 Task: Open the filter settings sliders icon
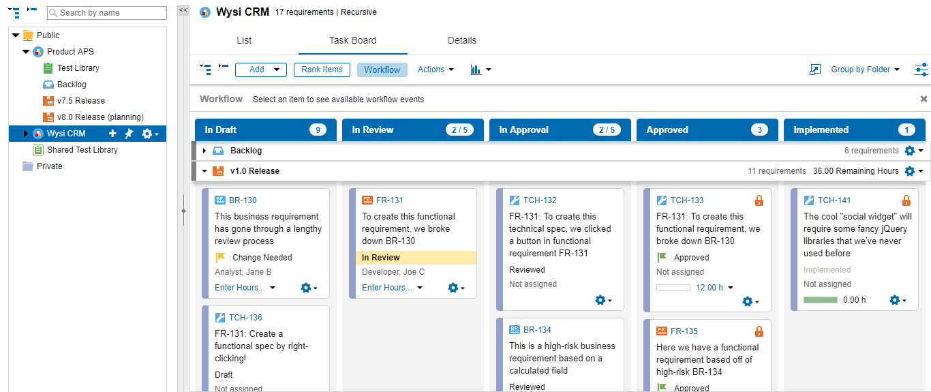coord(921,70)
